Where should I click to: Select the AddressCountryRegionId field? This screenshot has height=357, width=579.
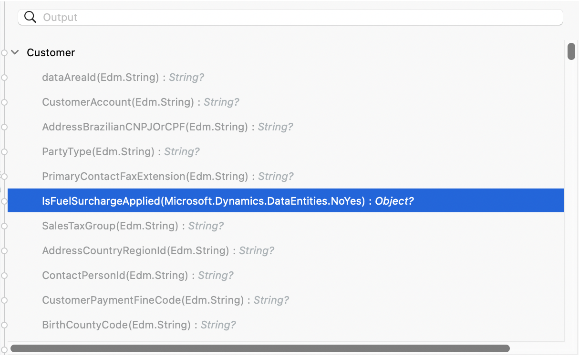click(x=157, y=250)
